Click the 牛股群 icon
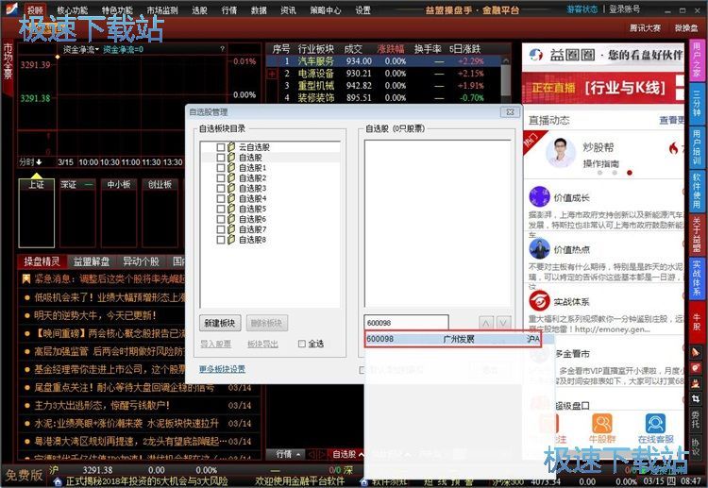Viewport: 708px width, 488px height. point(602,424)
